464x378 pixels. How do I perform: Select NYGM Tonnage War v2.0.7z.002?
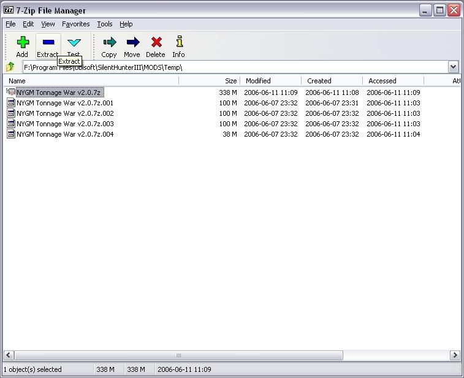pyautogui.click(x=65, y=113)
